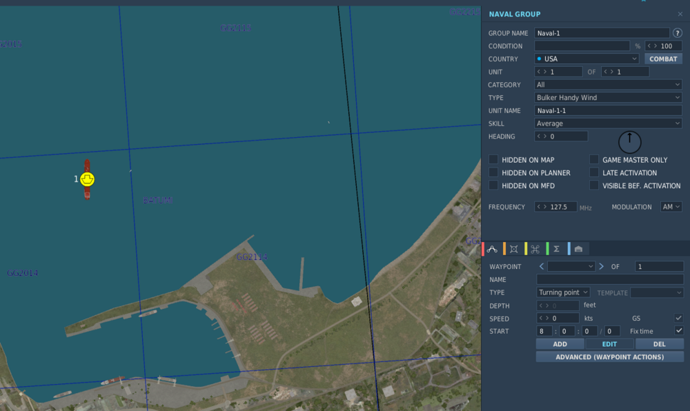
Task: Select the yellow ship unit on map
Action: coord(87,179)
